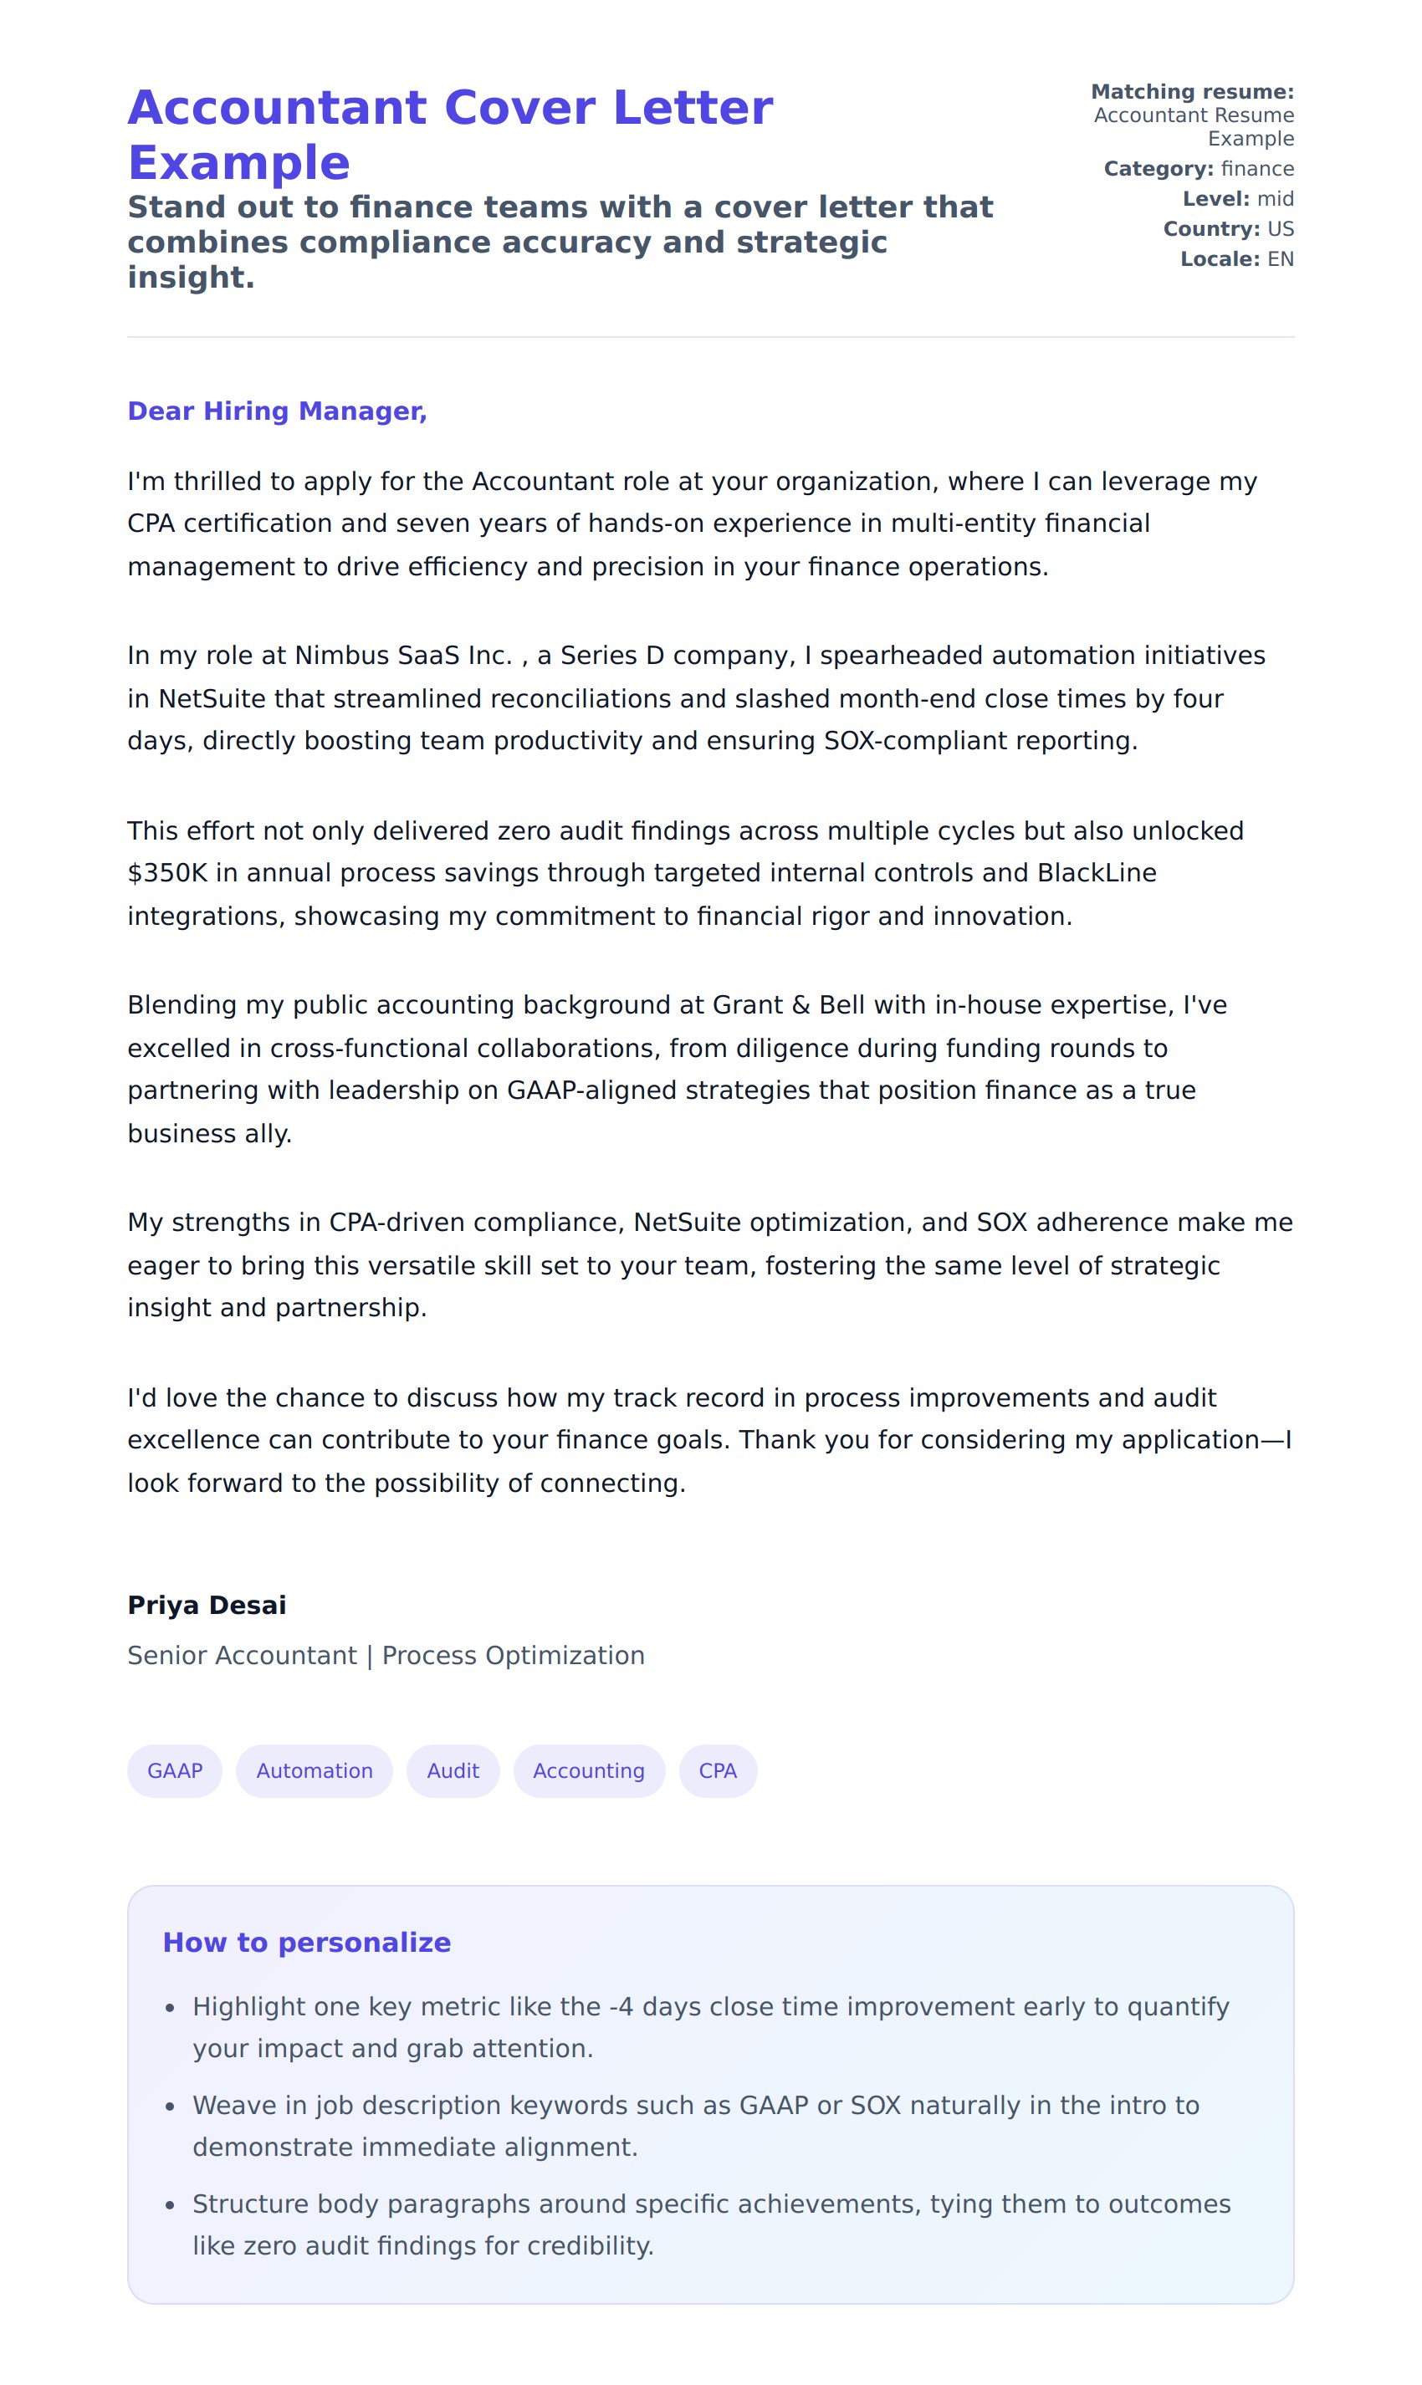Click the Accountant Cover Letter Example title
1422x2385 pixels.
[450, 134]
